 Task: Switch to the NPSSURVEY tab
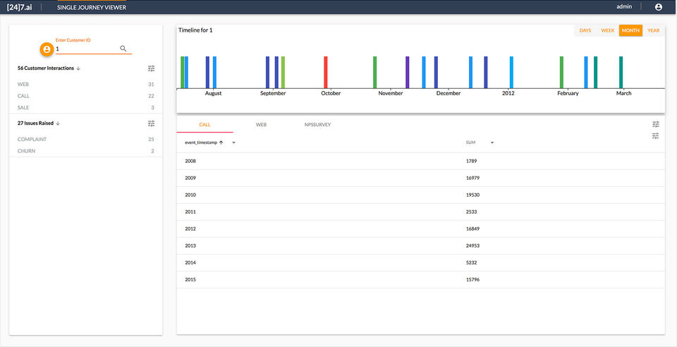tap(317, 125)
